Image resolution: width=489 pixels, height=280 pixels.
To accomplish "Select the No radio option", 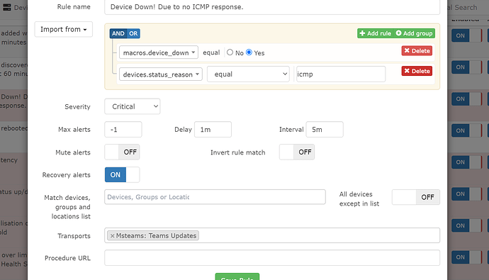I will [x=230, y=52].
